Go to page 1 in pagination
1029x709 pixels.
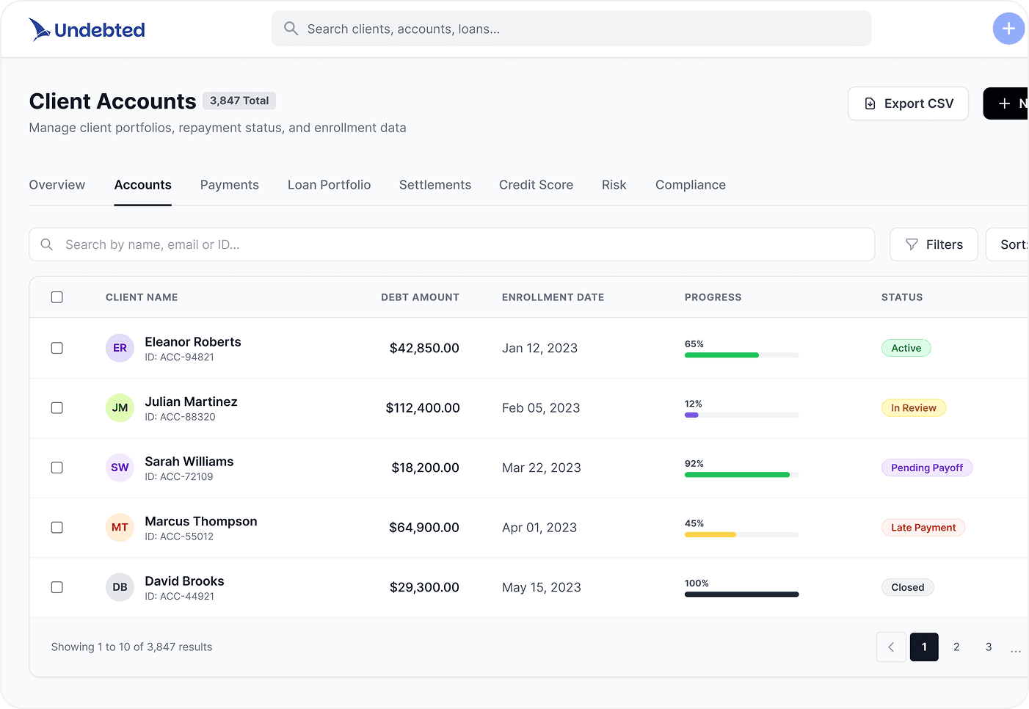pos(924,647)
